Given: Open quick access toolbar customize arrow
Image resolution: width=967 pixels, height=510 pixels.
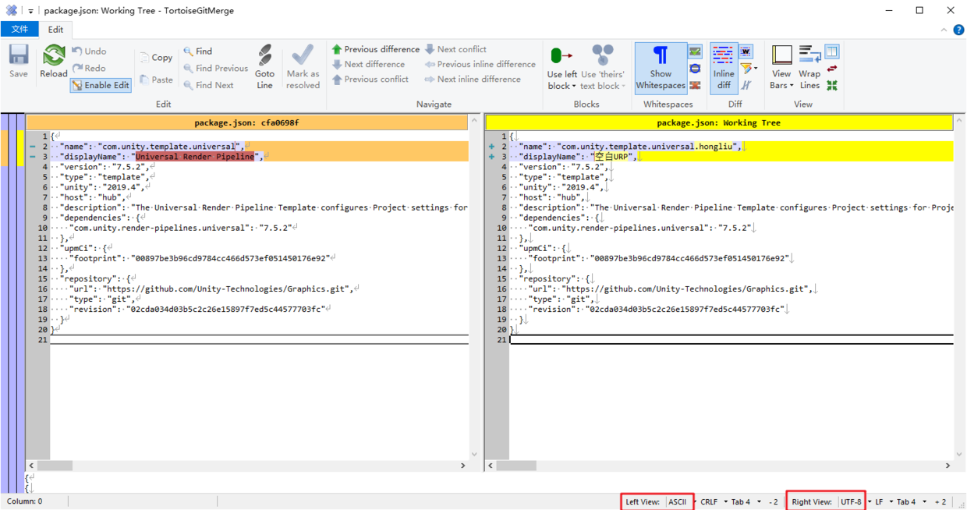Looking at the screenshot, I should [x=31, y=11].
